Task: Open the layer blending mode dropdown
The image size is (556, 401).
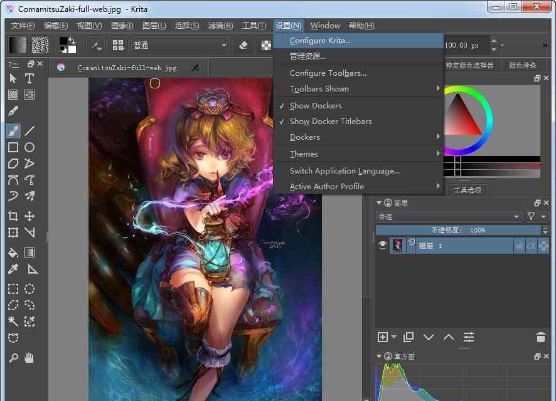Action: (x=449, y=217)
